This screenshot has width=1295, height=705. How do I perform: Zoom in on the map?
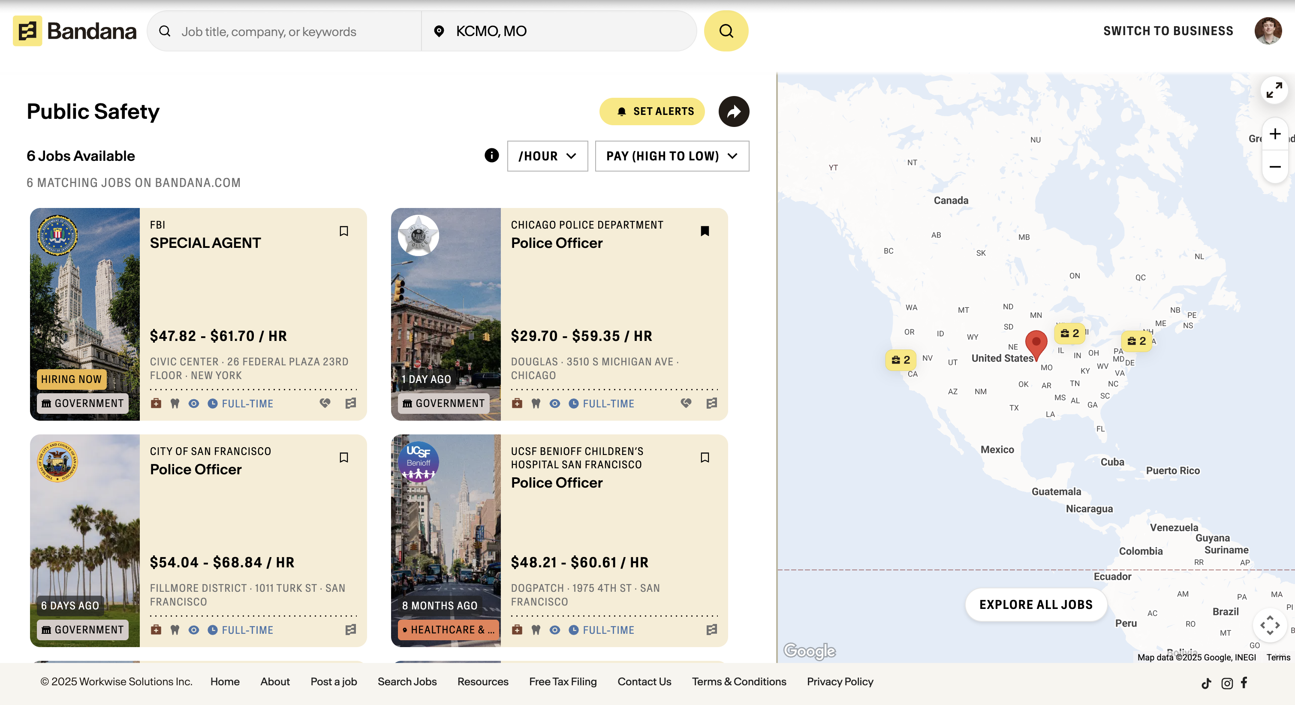click(1274, 134)
